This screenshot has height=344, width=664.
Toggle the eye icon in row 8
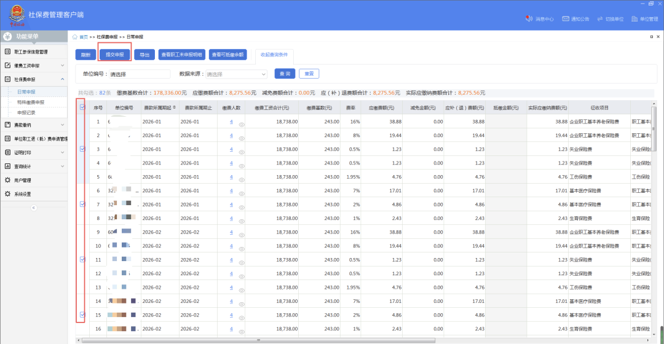point(242,221)
